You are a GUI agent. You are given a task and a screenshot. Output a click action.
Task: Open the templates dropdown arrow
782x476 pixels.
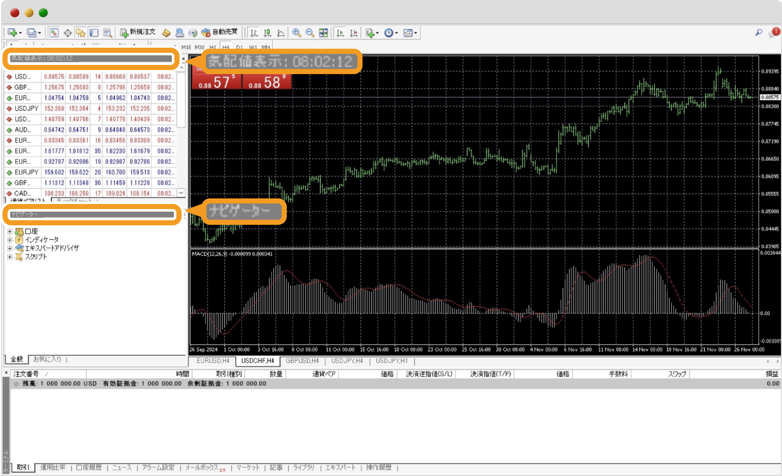[x=416, y=33]
